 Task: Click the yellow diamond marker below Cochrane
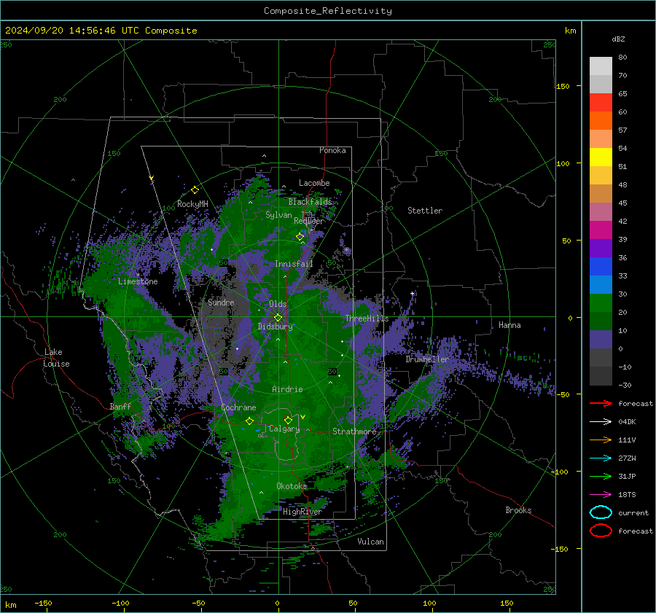click(250, 421)
